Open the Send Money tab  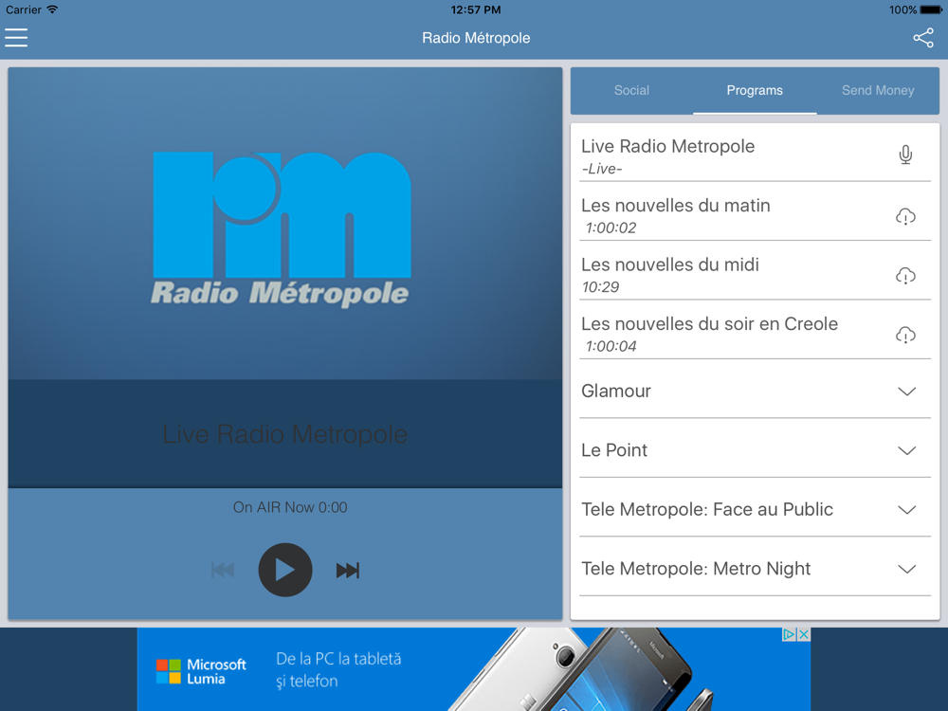(x=878, y=90)
